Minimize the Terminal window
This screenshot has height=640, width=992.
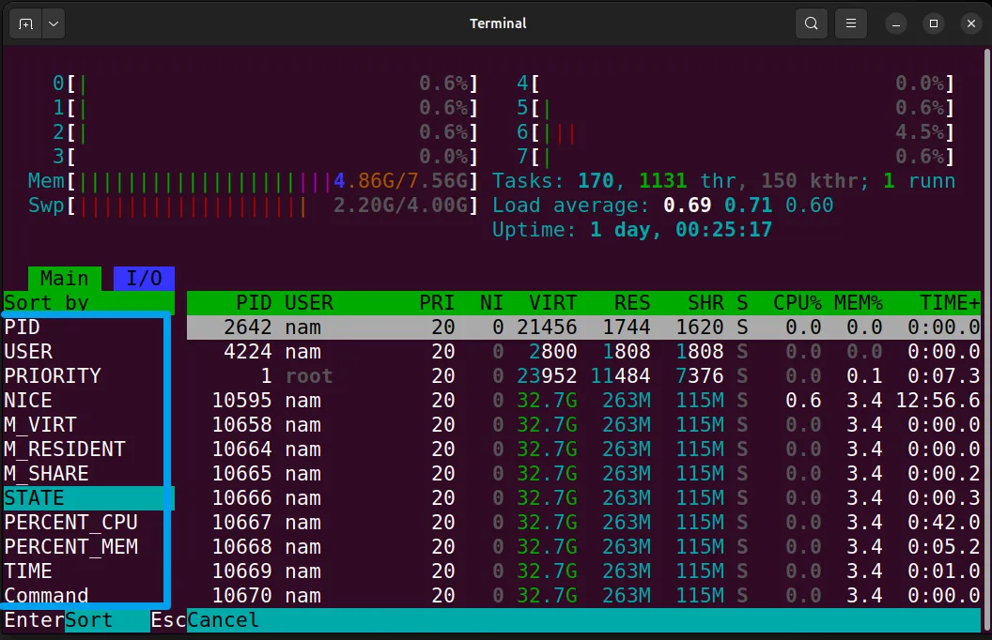pyautogui.click(x=896, y=24)
